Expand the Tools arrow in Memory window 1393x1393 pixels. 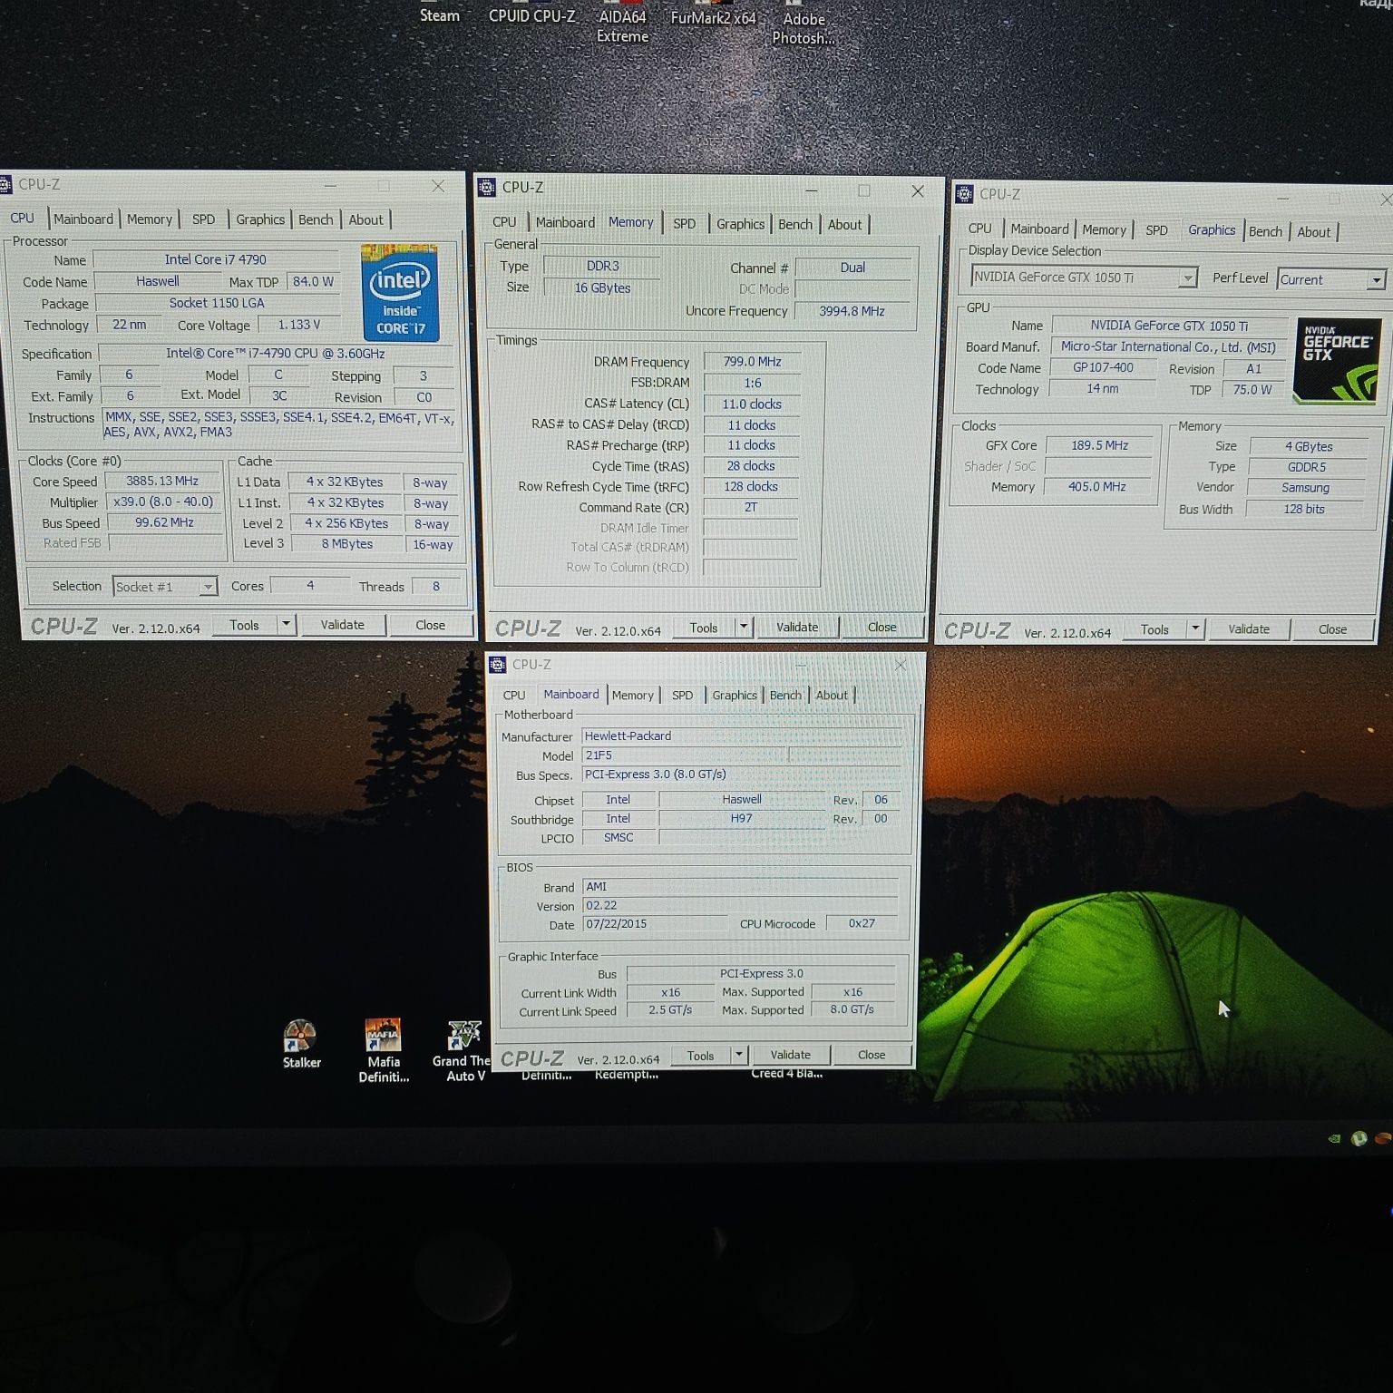click(x=744, y=627)
